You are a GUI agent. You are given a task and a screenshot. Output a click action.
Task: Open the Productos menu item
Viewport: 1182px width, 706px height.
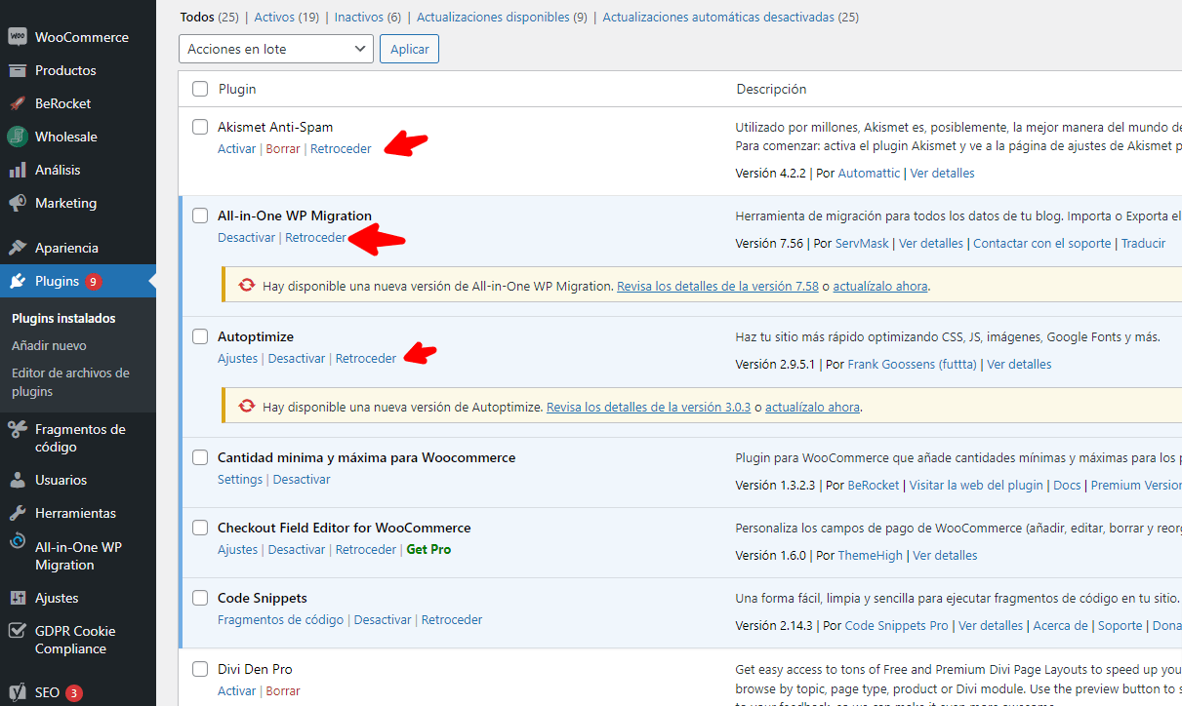coord(78,70)
